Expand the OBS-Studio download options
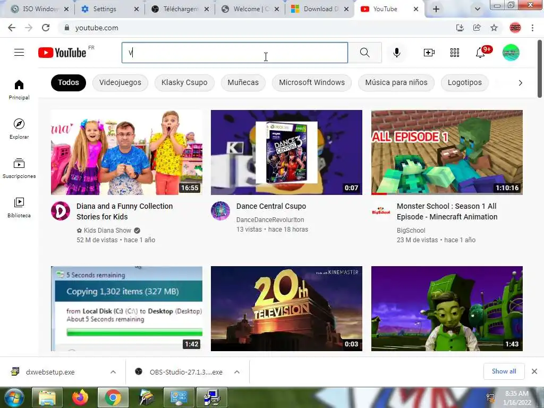The image size is (544, 408). pos(237,372)
